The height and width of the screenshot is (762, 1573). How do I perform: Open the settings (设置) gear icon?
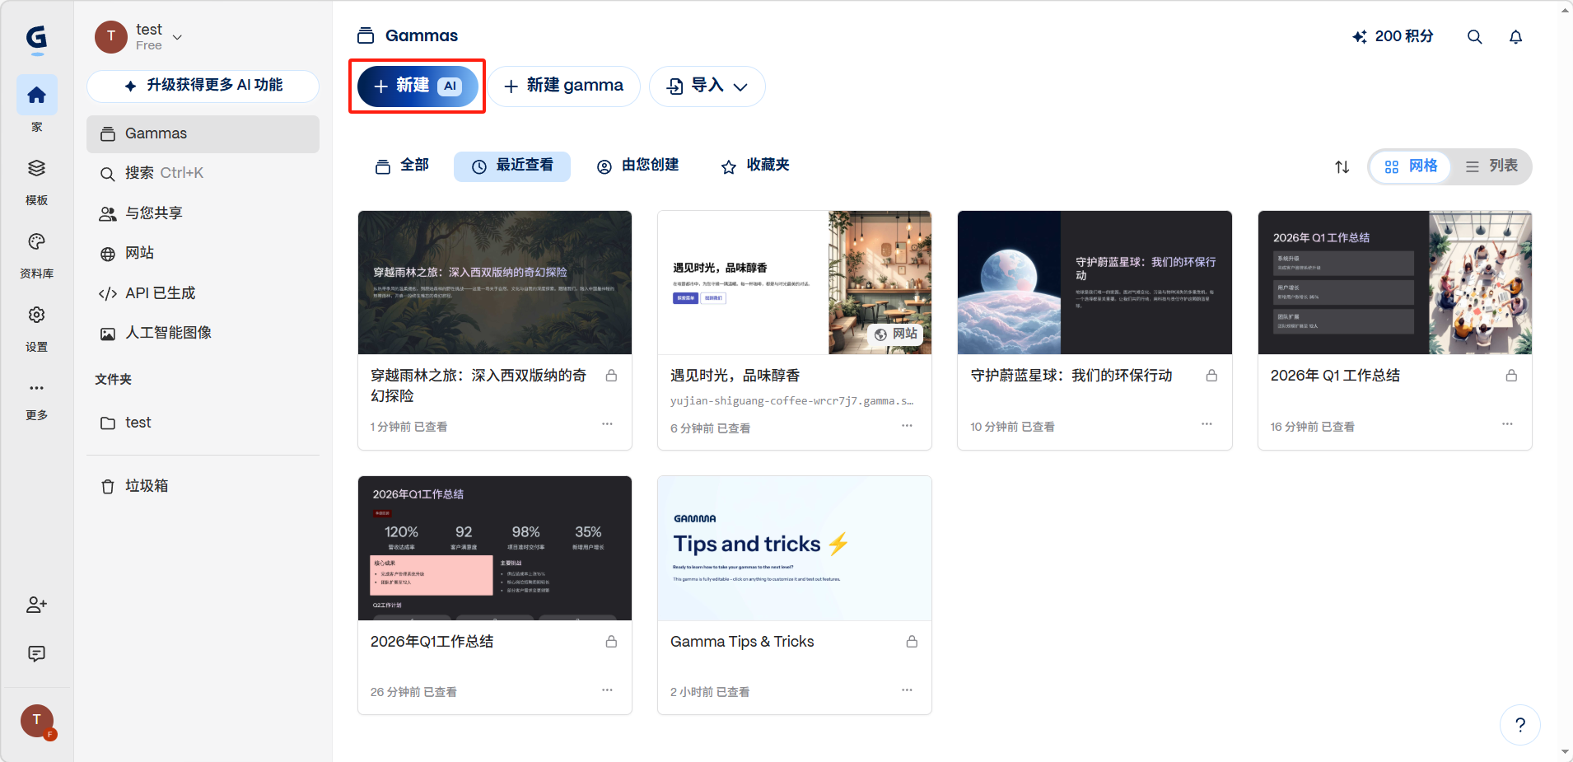36,316
